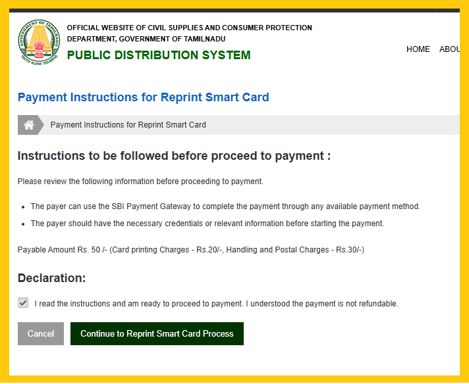Click the grey breadcrumb bar background
Screen dimensions: 469x384
[x=329, y=125]
